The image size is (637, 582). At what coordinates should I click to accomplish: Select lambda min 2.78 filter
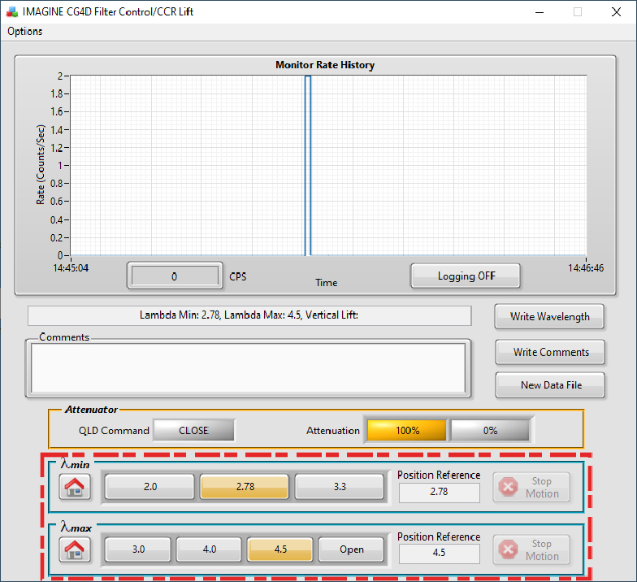[x=245, y=487]
